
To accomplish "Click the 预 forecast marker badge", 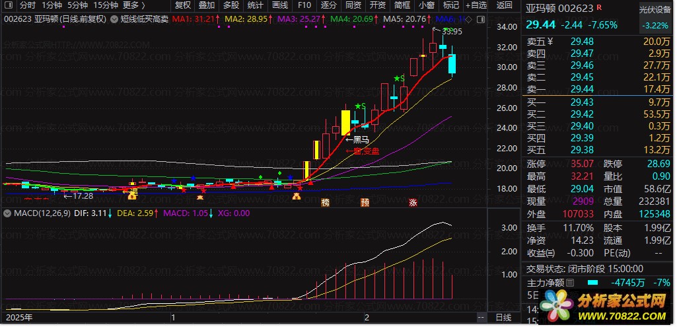I will click(x=365, y=202).
